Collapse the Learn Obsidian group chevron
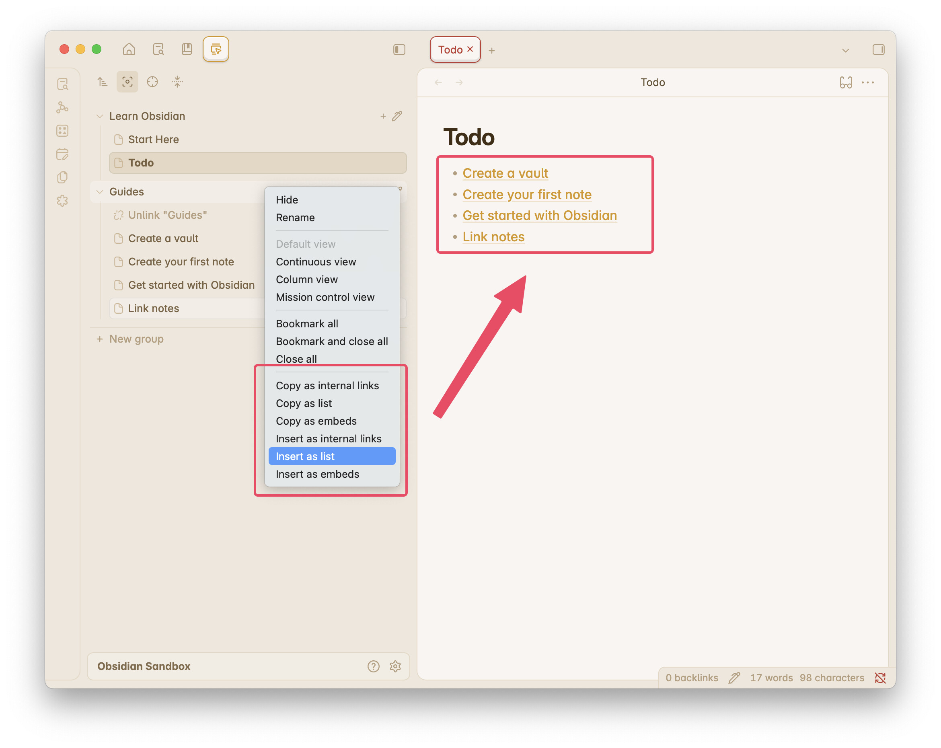This screenshot has width=941, height=748. click(x=99, y=116)
